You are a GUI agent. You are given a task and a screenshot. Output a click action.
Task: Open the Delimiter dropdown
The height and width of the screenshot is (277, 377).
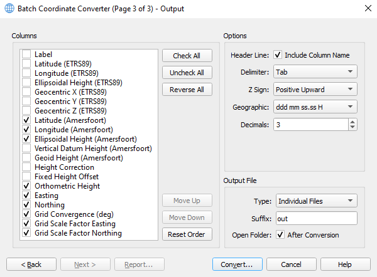coord(315,72)
